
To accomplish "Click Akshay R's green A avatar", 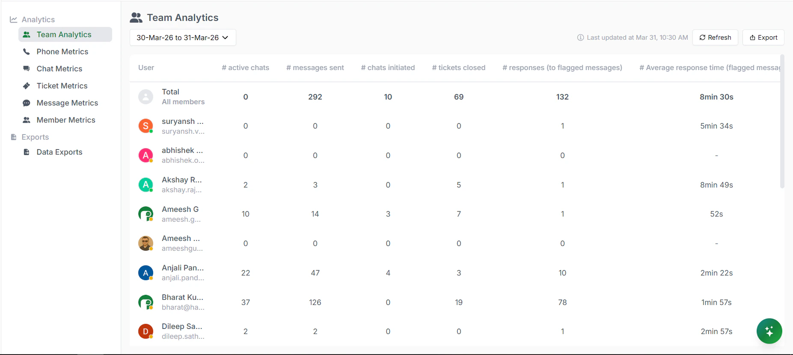I will 146,185.
